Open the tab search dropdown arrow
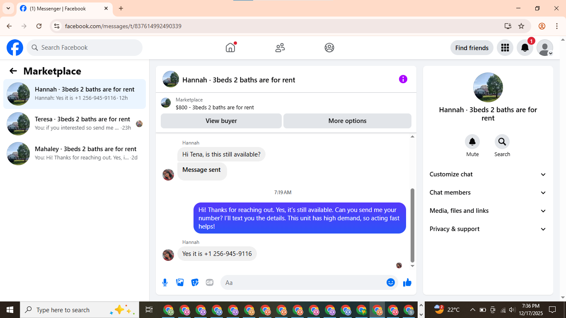 tap(8, 8)
